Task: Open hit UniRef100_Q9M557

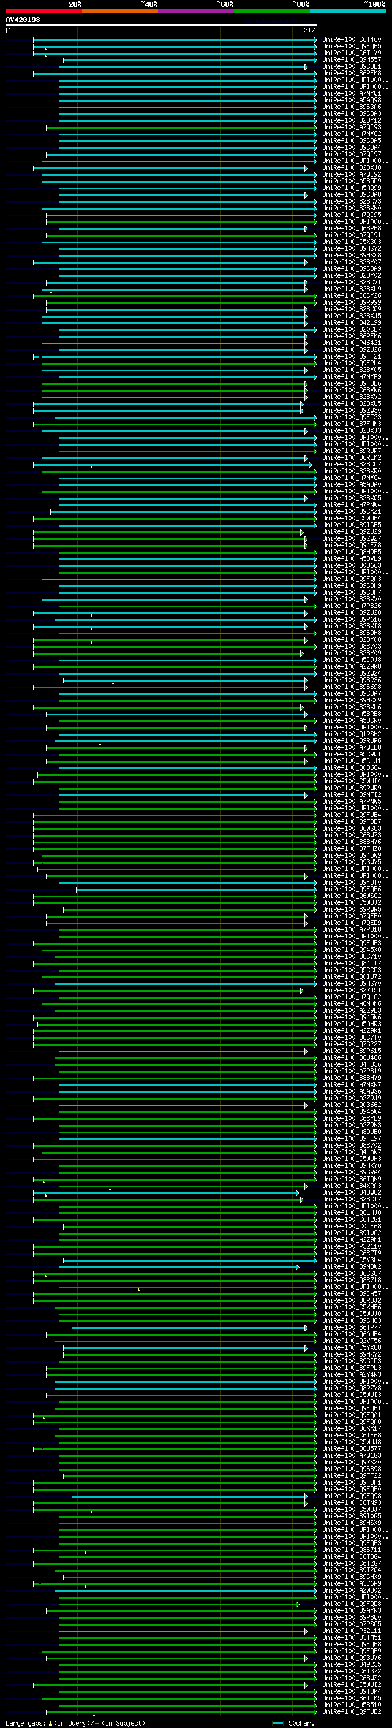Action: [x=352, y=59]
